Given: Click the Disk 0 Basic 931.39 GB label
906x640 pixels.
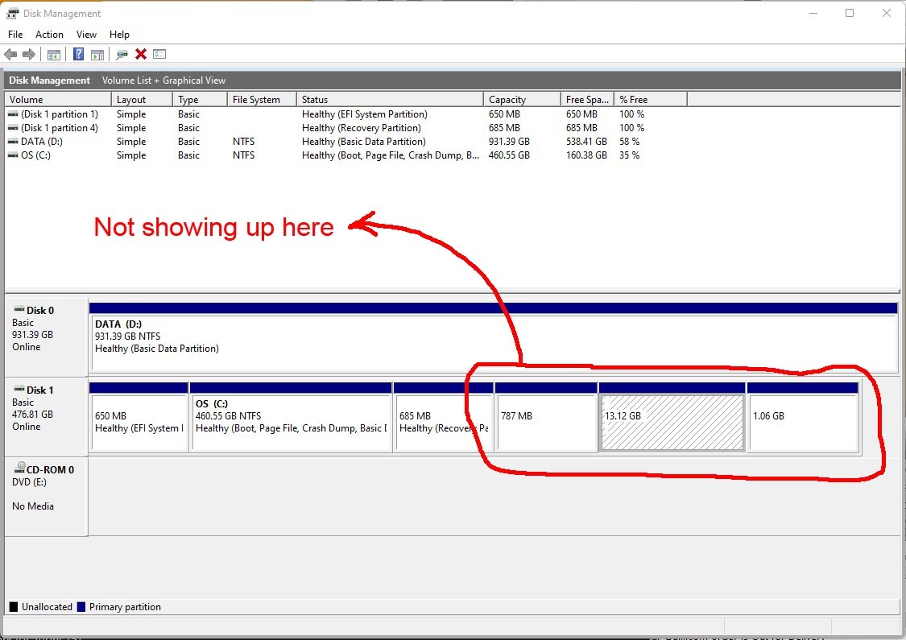Looking at the screenshot, I should (46, 337).
